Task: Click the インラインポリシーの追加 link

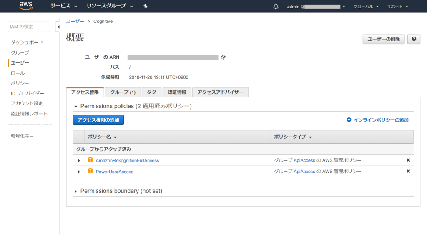Action: coord(381,120)
